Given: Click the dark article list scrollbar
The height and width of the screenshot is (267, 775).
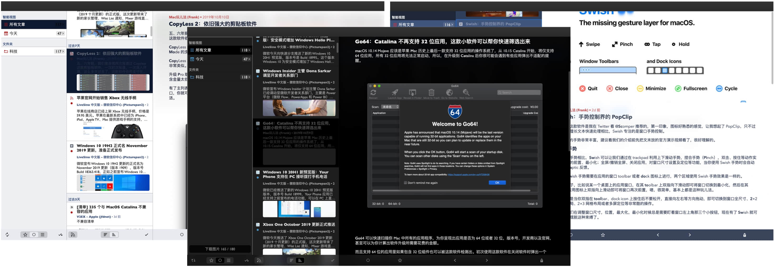Looking at the screenshot, I should 338,47.
